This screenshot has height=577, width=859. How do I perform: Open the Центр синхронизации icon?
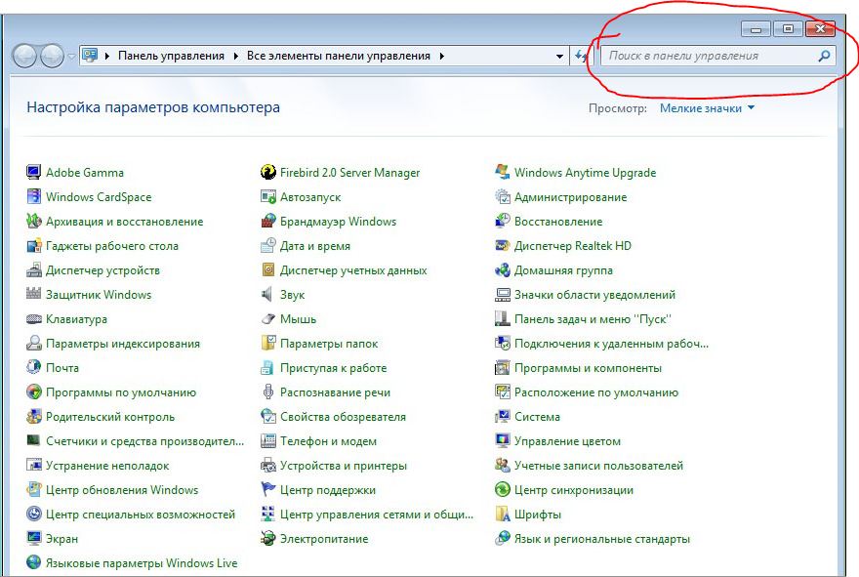[503, 490]
